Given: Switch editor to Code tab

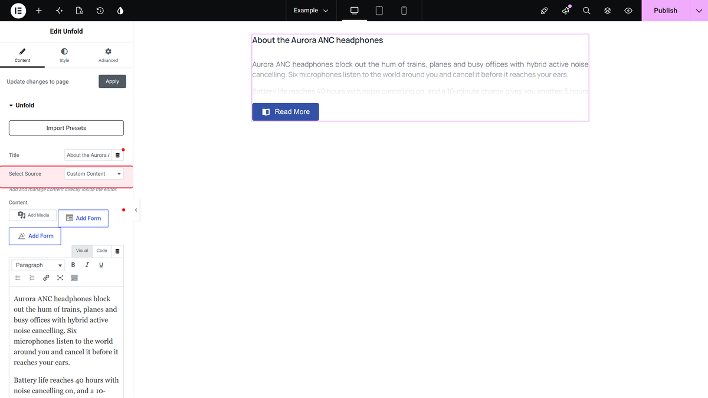Looking at the screenshot, I should pyautogui.click(x=101, y=251).
